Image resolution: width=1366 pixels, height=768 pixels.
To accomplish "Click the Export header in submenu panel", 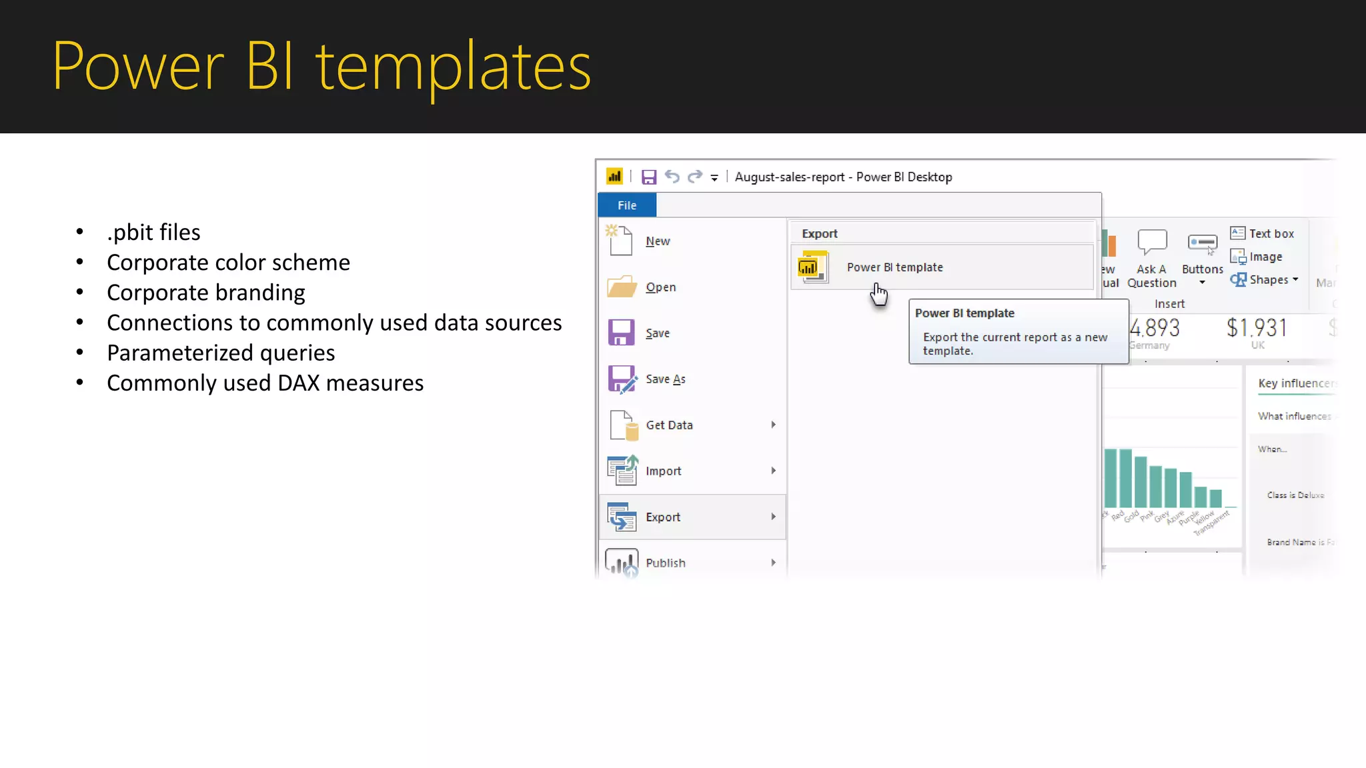I will point(819,234).
